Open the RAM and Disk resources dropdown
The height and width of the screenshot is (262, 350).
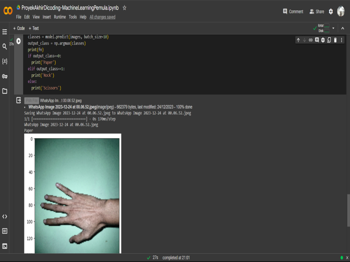(333, 28)
